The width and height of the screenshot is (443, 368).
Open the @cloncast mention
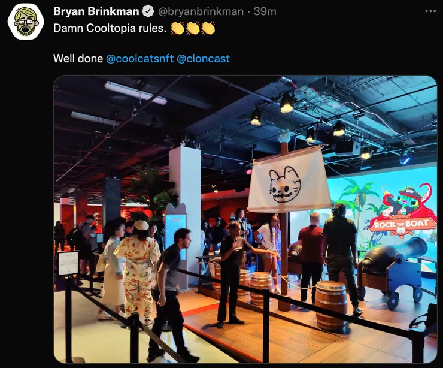pos(203,59)
